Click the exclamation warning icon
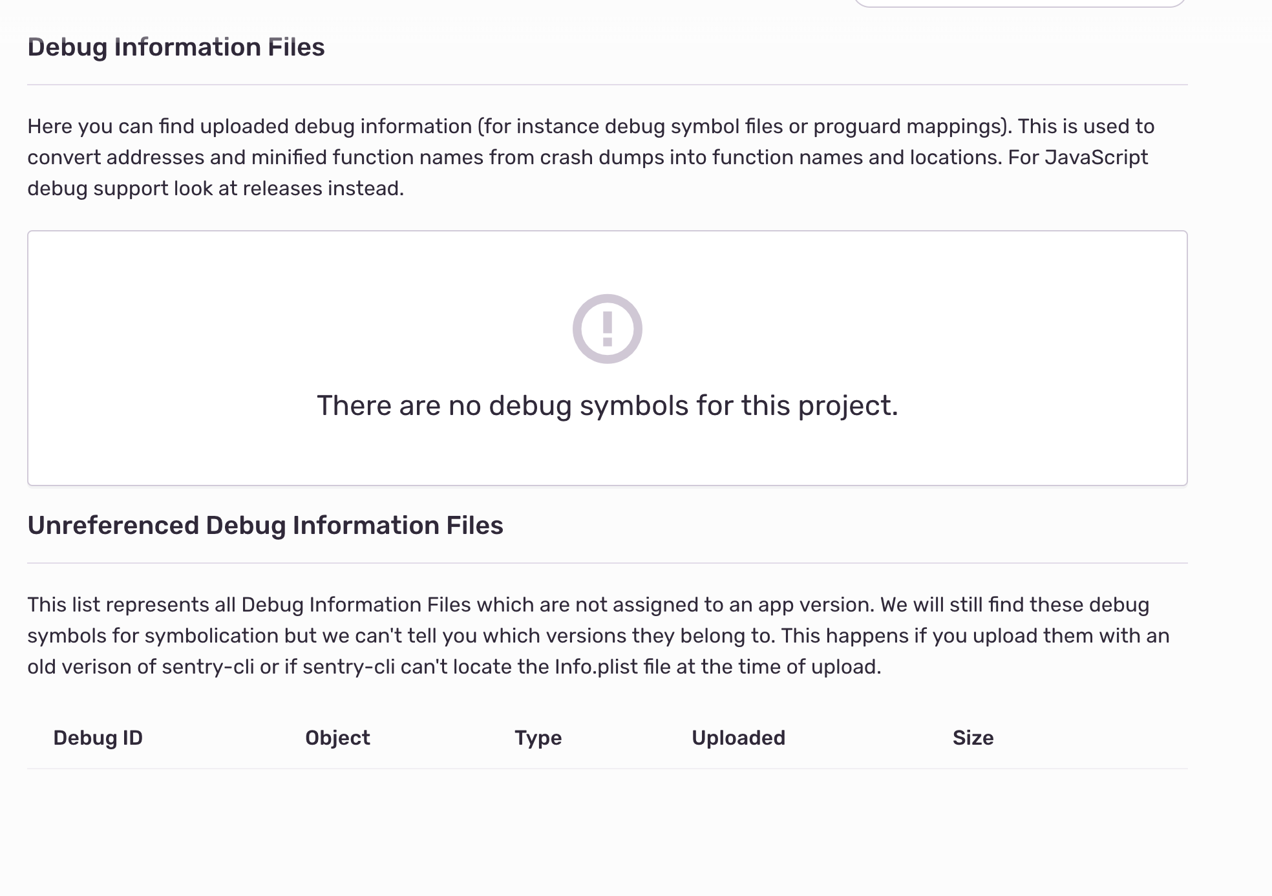 [x=607, y=328]
